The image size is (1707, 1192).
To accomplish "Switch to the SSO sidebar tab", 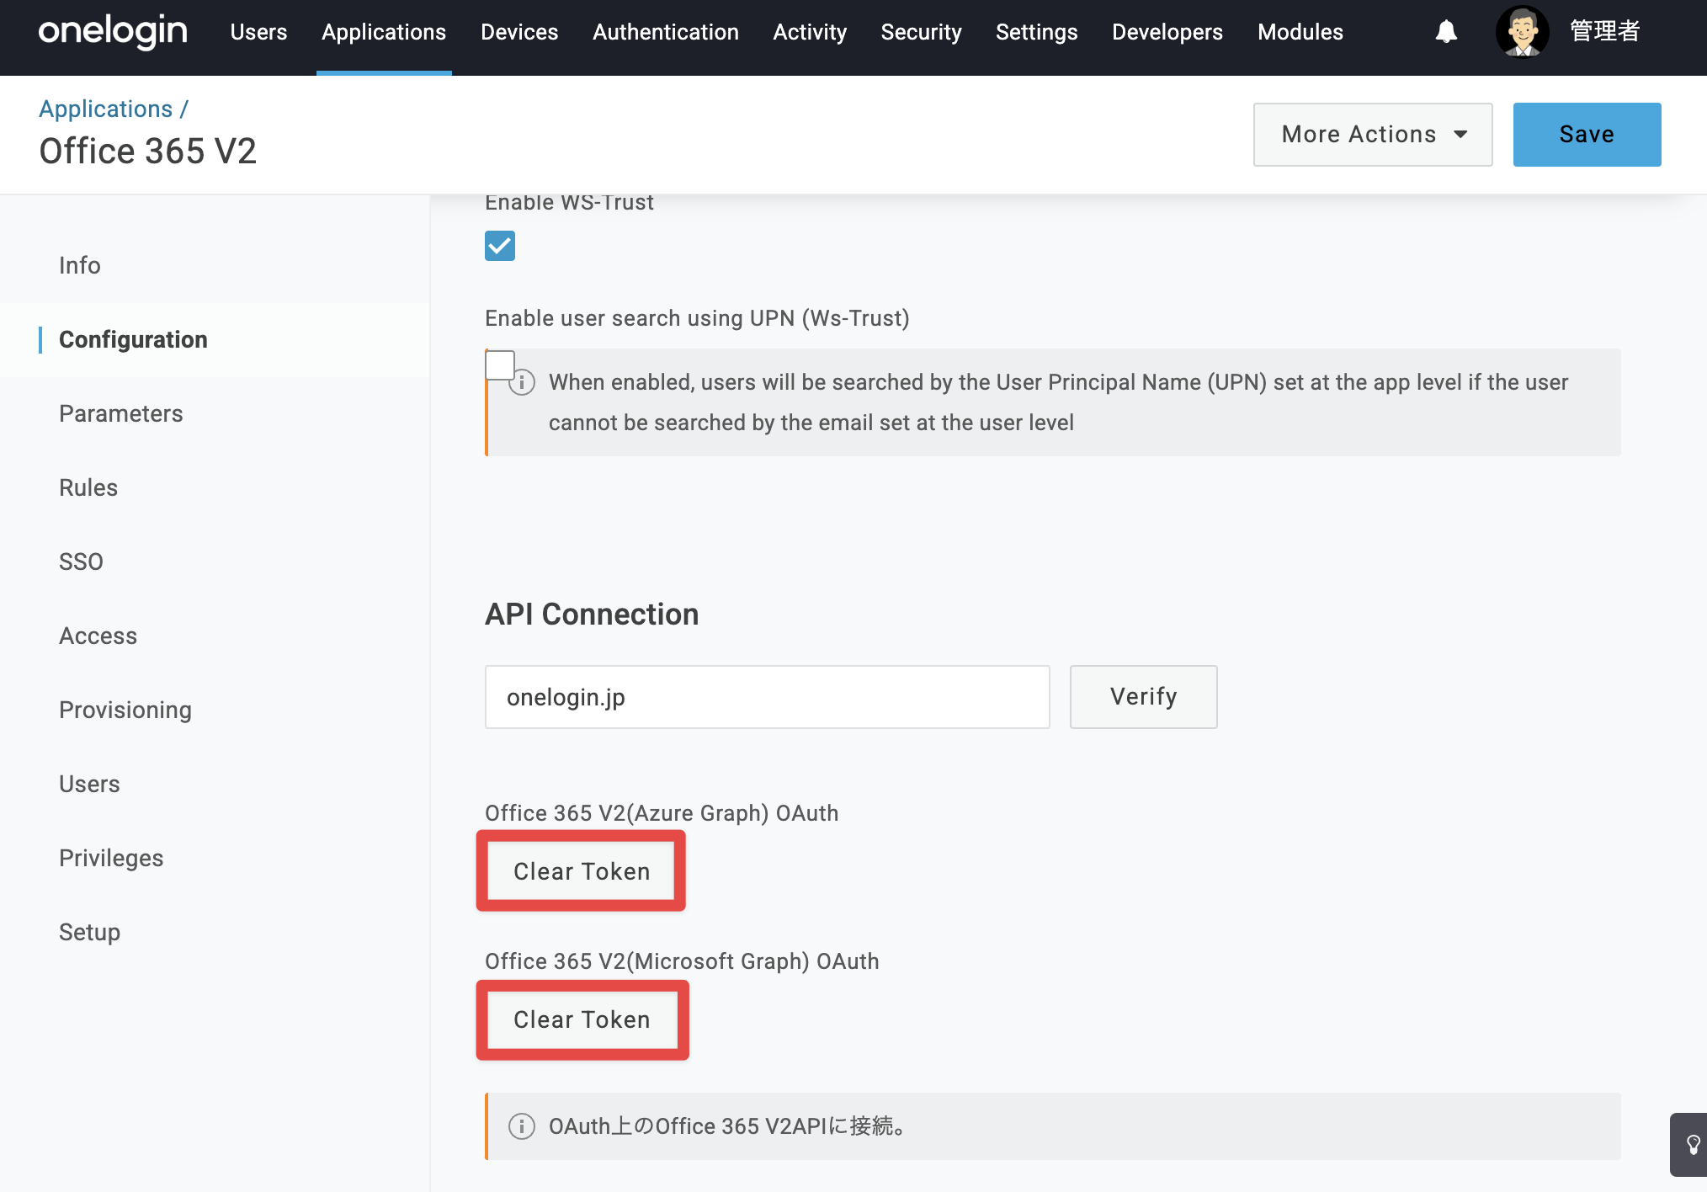I will 81,562.
